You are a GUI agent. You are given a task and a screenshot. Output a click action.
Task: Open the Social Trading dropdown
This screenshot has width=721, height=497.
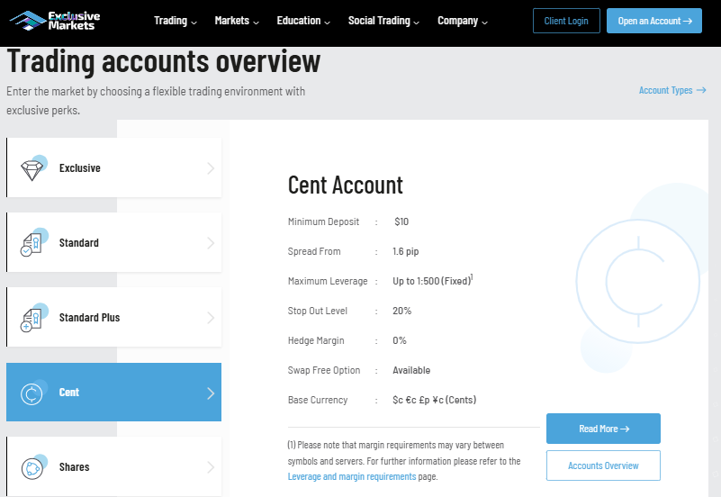tap(384, 21)
